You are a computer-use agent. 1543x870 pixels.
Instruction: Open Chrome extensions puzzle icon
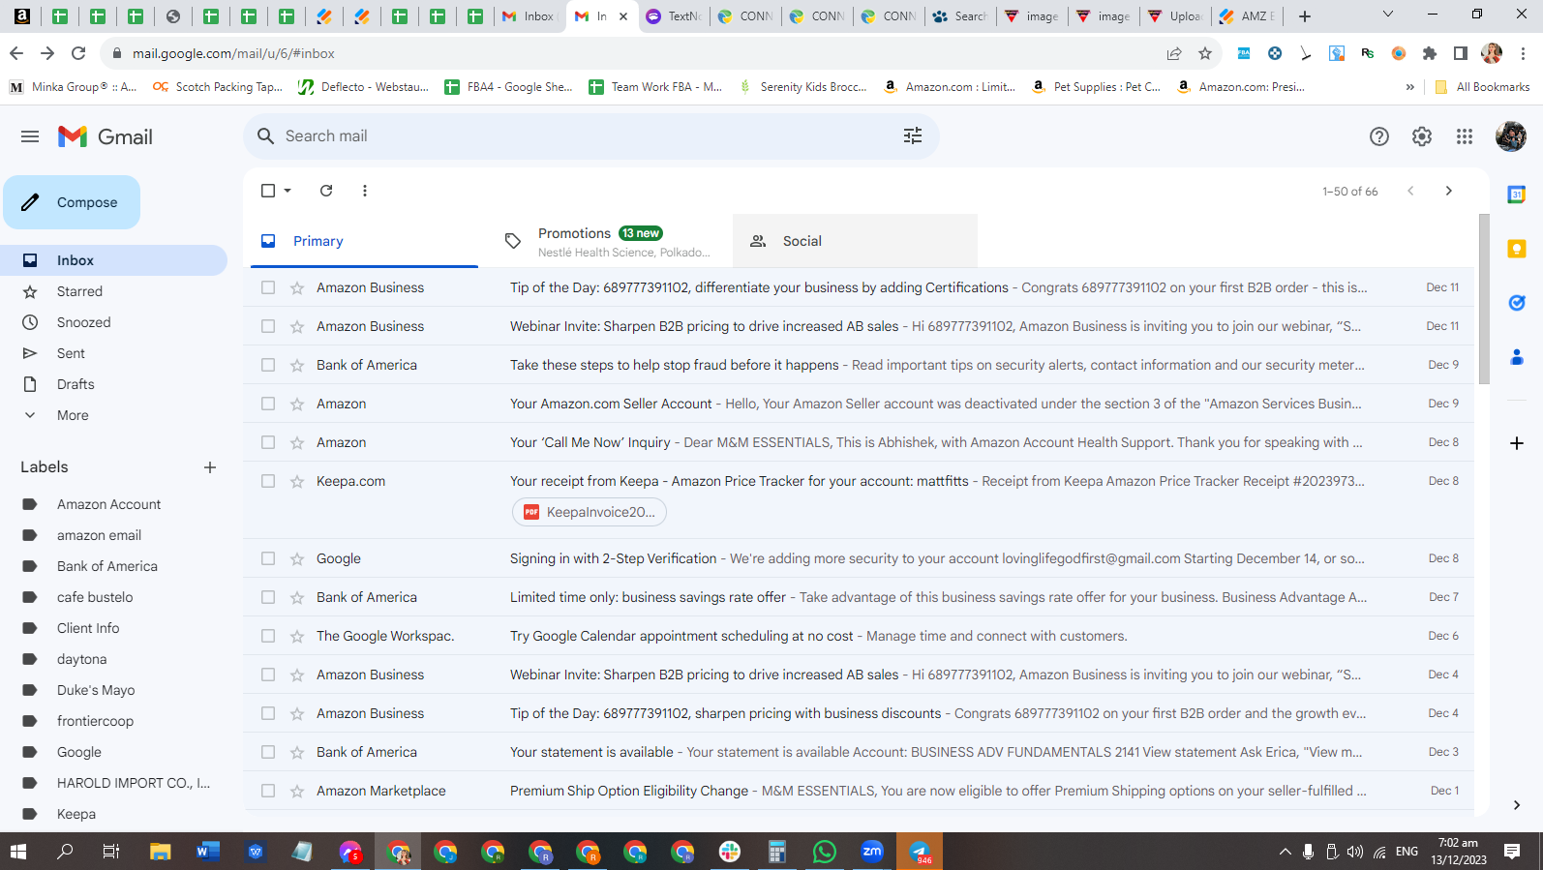(1430, 53)
